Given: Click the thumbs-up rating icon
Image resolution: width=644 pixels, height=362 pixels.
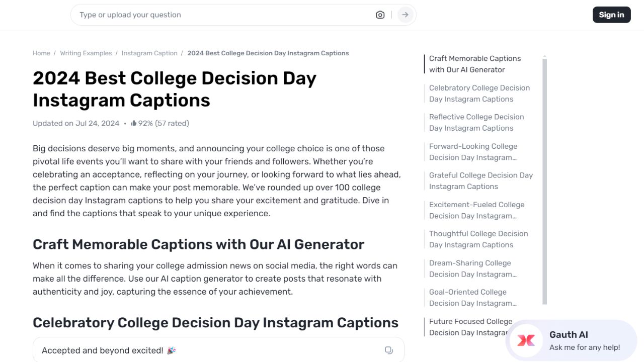Looking at the screenshot, I should (x=133, y=123).
